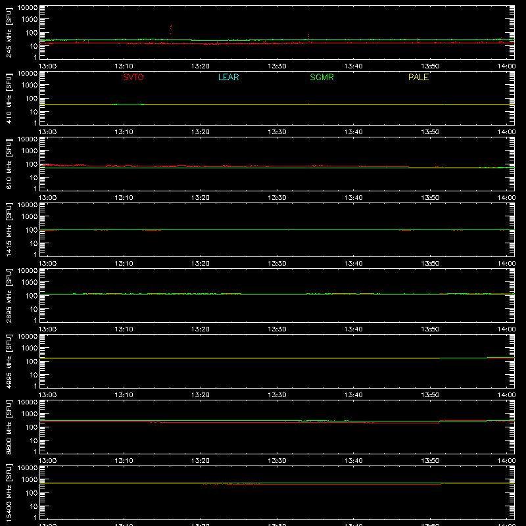Screen dimensions: 526x526
Task: Click the 13:10 time label under the 4995 MHz plot
Action: [124, 395]
